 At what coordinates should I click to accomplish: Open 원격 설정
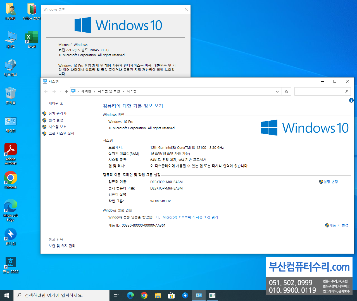(x=56, y=120)
